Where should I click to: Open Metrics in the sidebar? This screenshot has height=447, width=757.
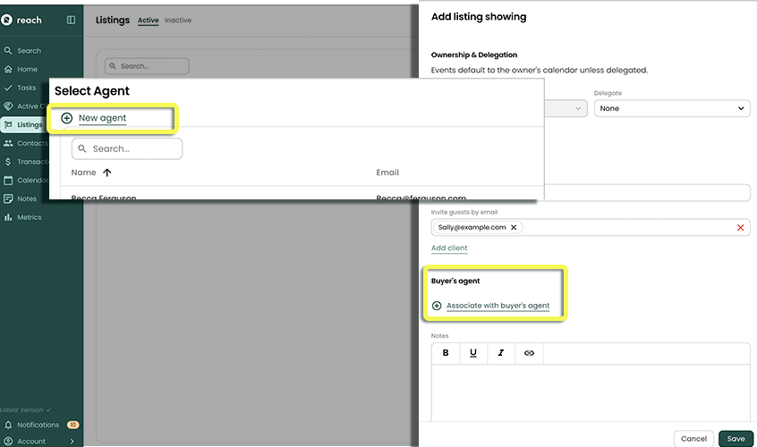[x=29, y=217]
